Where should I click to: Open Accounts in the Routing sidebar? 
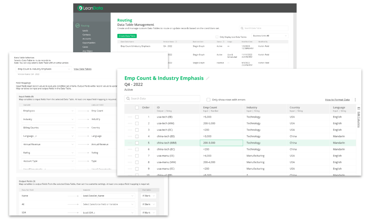click(87, 39)
